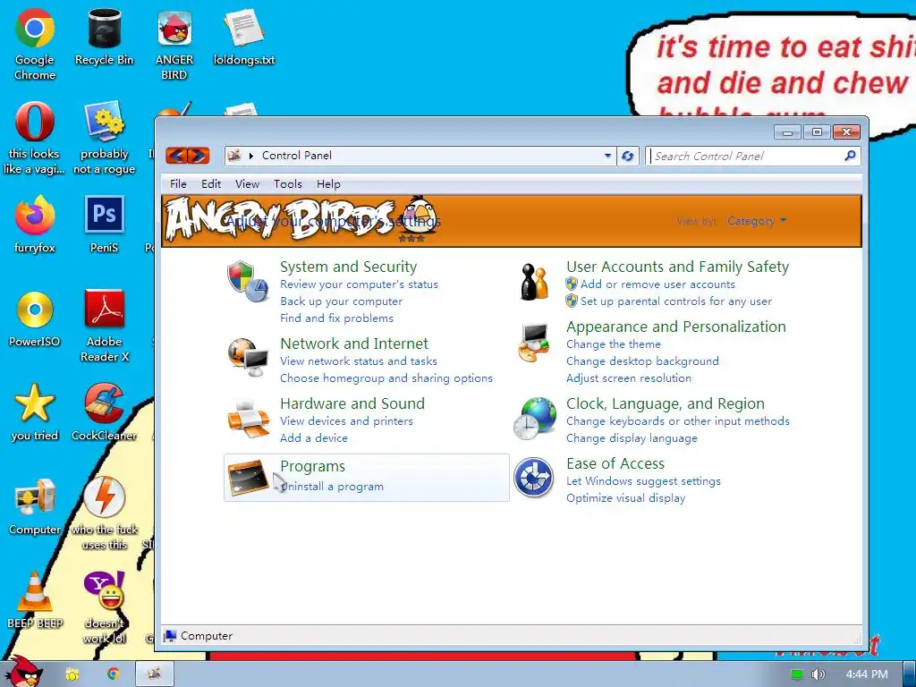Open the 'Network and Internet' heading link
Image resolution: width=916 pixels, height=687 pixels.
click(x=354, y=343)
